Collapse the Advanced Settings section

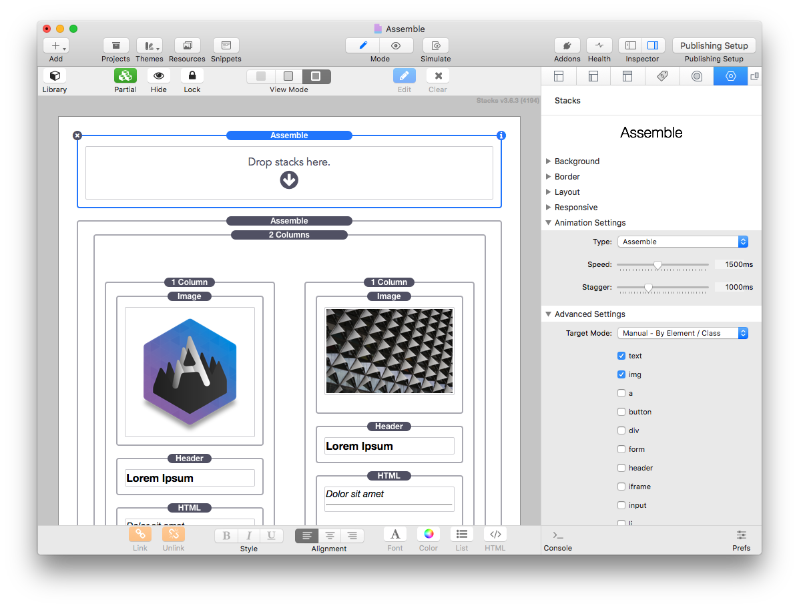coord(548,314)
